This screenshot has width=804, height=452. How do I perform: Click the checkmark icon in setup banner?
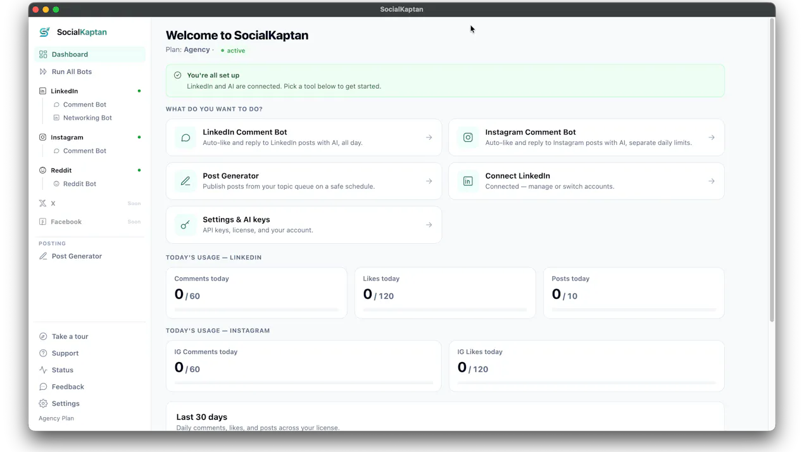coord(178,75)
